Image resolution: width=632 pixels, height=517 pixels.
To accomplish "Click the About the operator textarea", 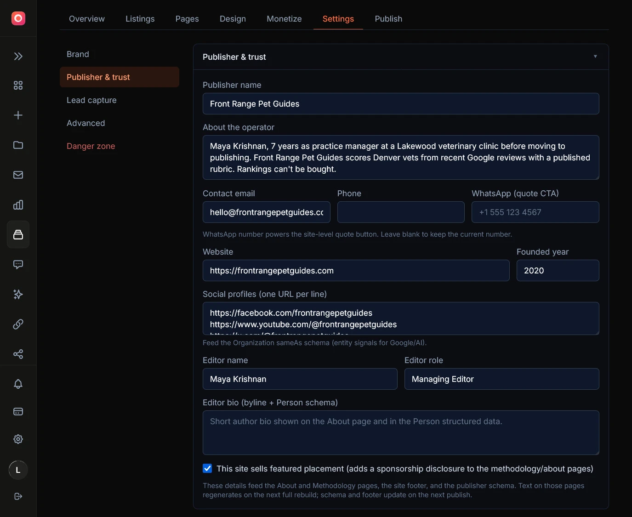I will coord(401,158).
